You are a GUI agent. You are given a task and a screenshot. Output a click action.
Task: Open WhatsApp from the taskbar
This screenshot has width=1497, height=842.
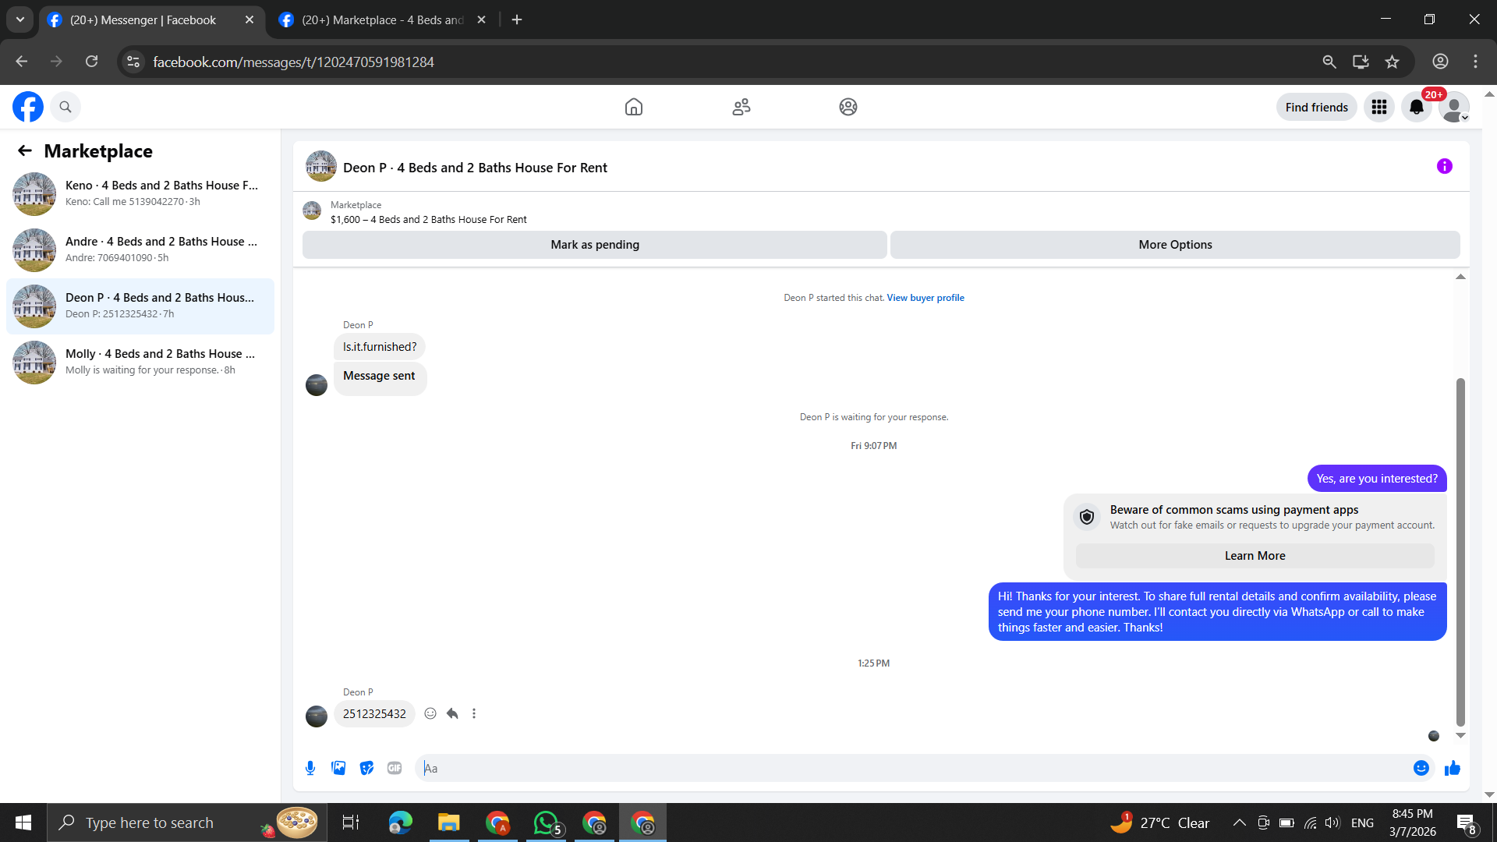point(546,823)
